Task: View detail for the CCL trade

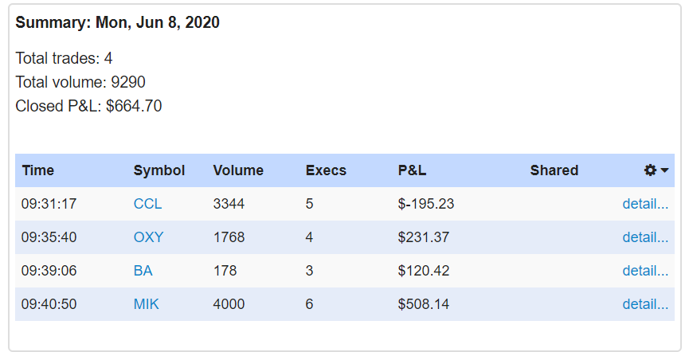Action: click(x=645, y=204)
